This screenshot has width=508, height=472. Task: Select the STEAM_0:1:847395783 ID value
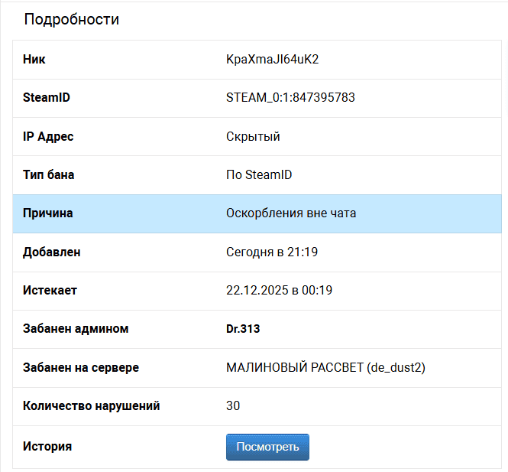tap(290, 98)
